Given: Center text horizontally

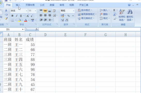Looking at the screenshot, I should pyautogui.click(x=45, y=15).
